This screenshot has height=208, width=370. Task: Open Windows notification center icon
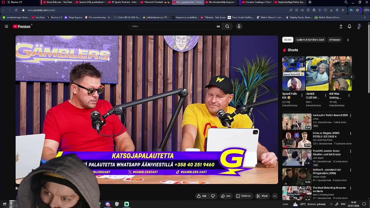364,204
